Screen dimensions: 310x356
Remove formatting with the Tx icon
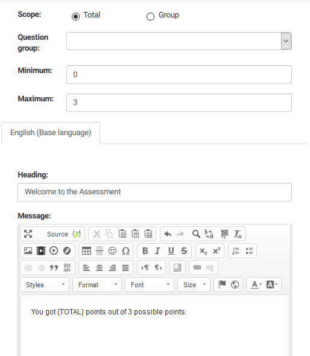click(238, 234)
